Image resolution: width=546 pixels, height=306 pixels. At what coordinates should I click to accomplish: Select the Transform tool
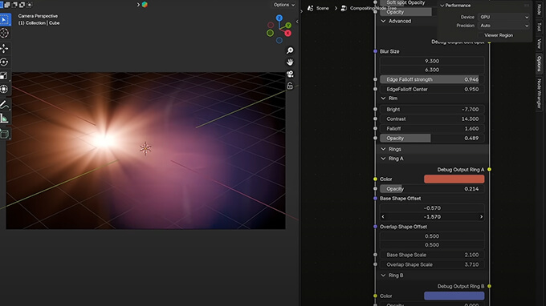pos(5,89)
